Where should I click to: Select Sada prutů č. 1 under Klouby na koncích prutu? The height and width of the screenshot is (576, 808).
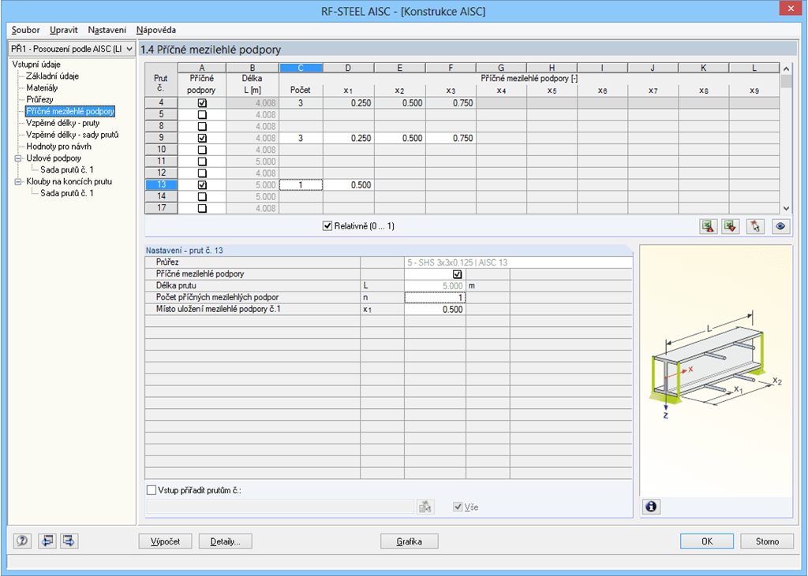[x=67, y=194]
